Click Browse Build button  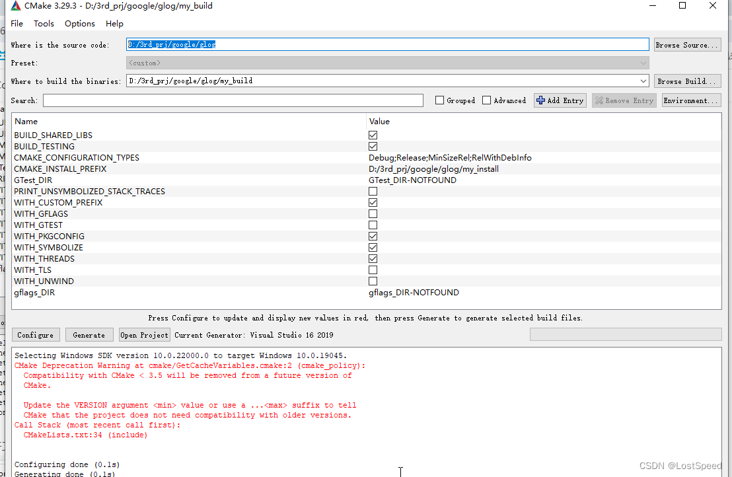[x=687, y=81]
